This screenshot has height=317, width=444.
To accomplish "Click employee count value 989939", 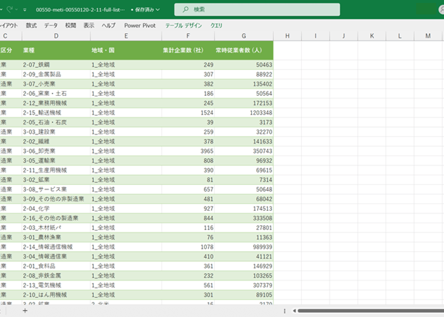I will (244, 247).
